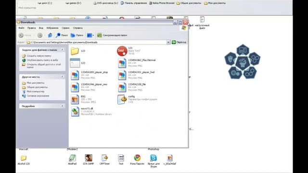Expand the address bar dropdown arrow
Screen dimensions: 308x173
tap(168, 42)
